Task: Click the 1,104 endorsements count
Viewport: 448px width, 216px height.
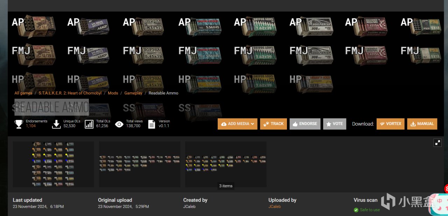Action: point(31,126)
